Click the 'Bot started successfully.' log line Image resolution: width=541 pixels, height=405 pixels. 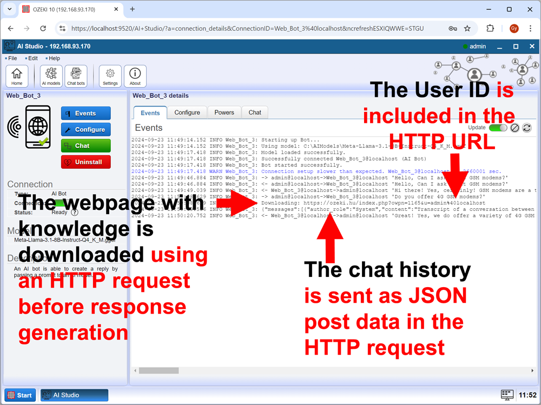(x=236, y=165)
